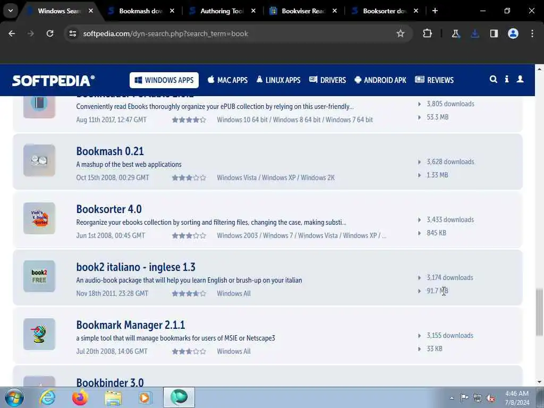The image size is (544, 408).
Task: Launch Firefox from the taskbar
Action: click(80, 397)
